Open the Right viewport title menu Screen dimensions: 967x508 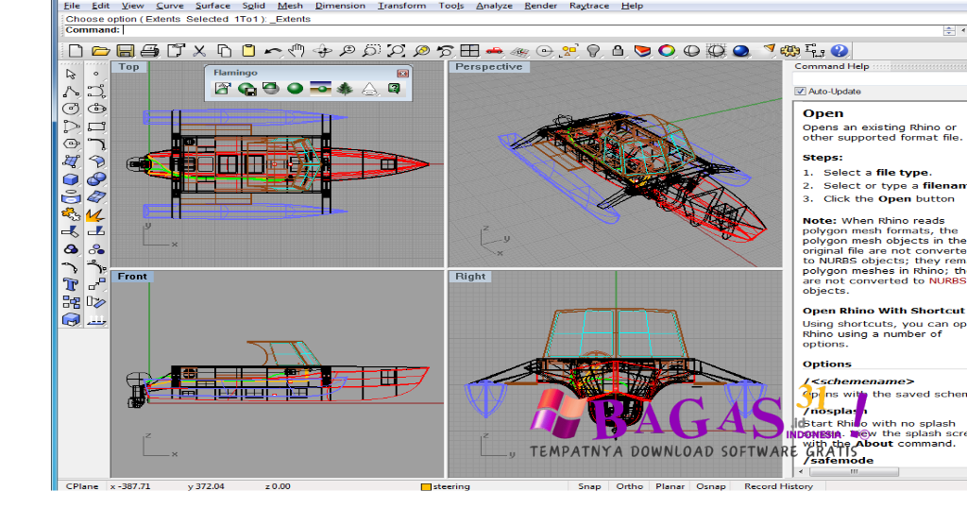(x=470, y=277)
